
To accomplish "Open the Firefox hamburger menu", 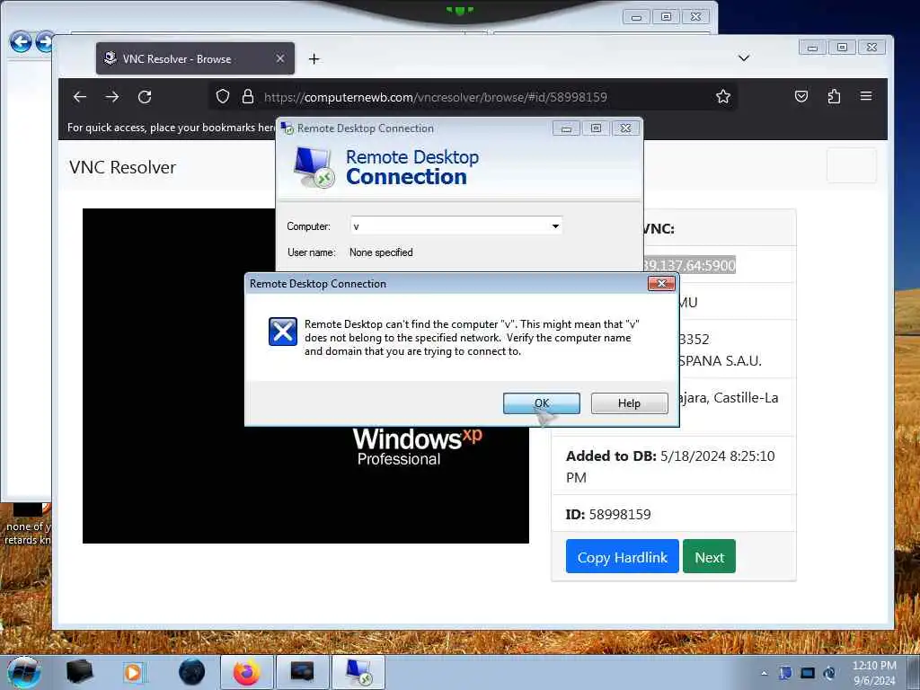I will (x=866, y=95).
